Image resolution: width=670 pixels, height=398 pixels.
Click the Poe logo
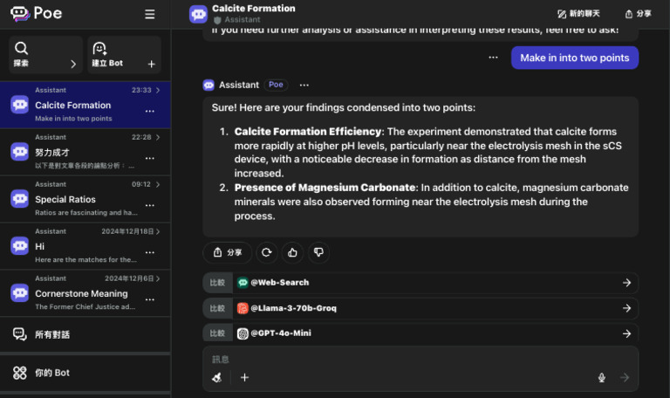tap(37, 14)
